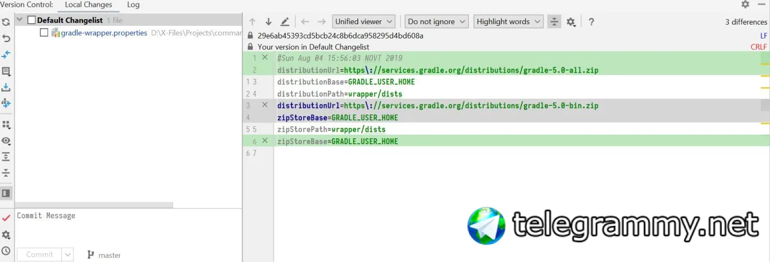Click revision hash 29e6ab45393cd5bcb24c8b6dca958295d4bd608a
Screen dimensions: 770x262
pos(340,35)
